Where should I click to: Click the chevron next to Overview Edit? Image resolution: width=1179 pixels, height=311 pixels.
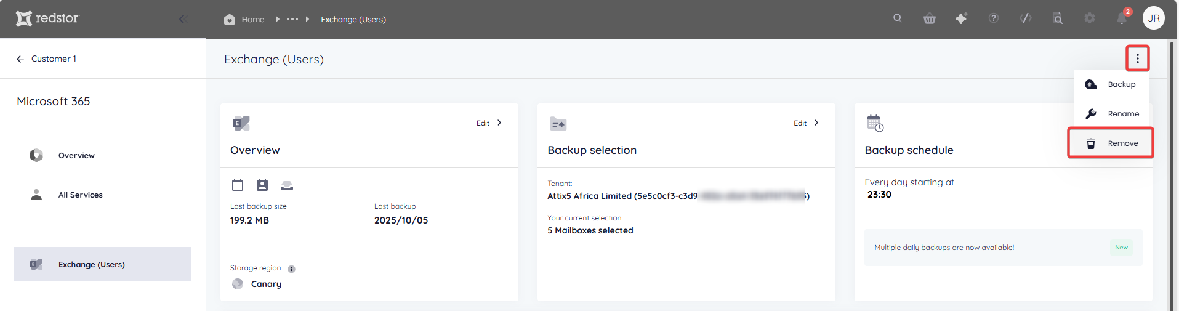[x=499, y=123]
